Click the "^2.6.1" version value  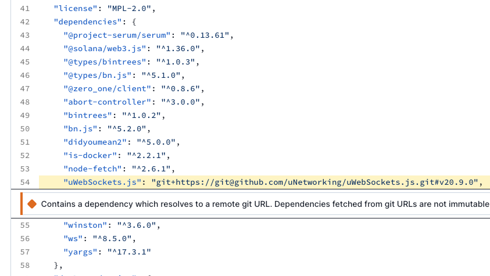click(151, 170)
